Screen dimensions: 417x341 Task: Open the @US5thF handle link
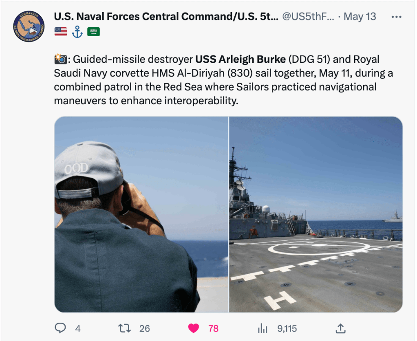pyautogui.click(x=308, y=17)
